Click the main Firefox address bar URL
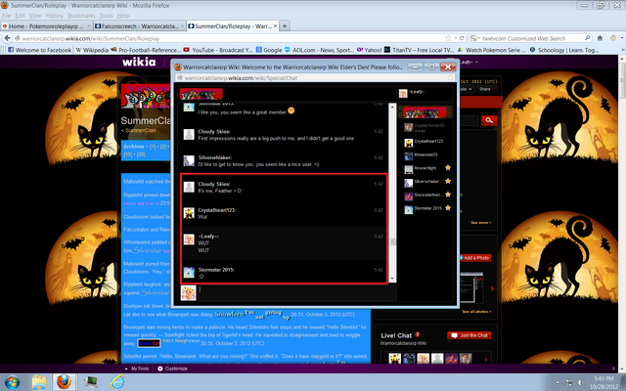The image size is (626, 391). click(91, 38)
